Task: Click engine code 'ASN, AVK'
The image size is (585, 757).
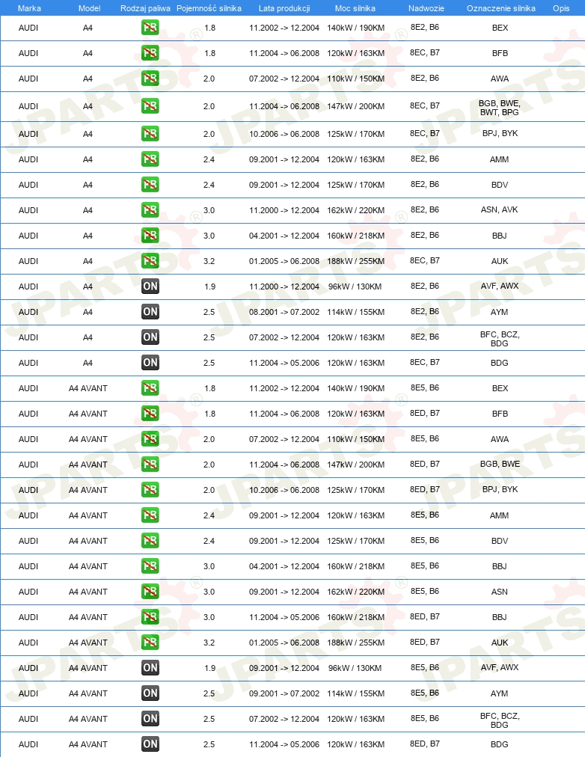Action: pos(500,209)
